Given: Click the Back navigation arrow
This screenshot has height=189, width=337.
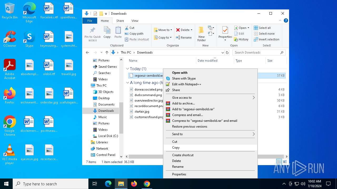Looking at the screenshot, I should pyautogui.click(x=87, y=52).
